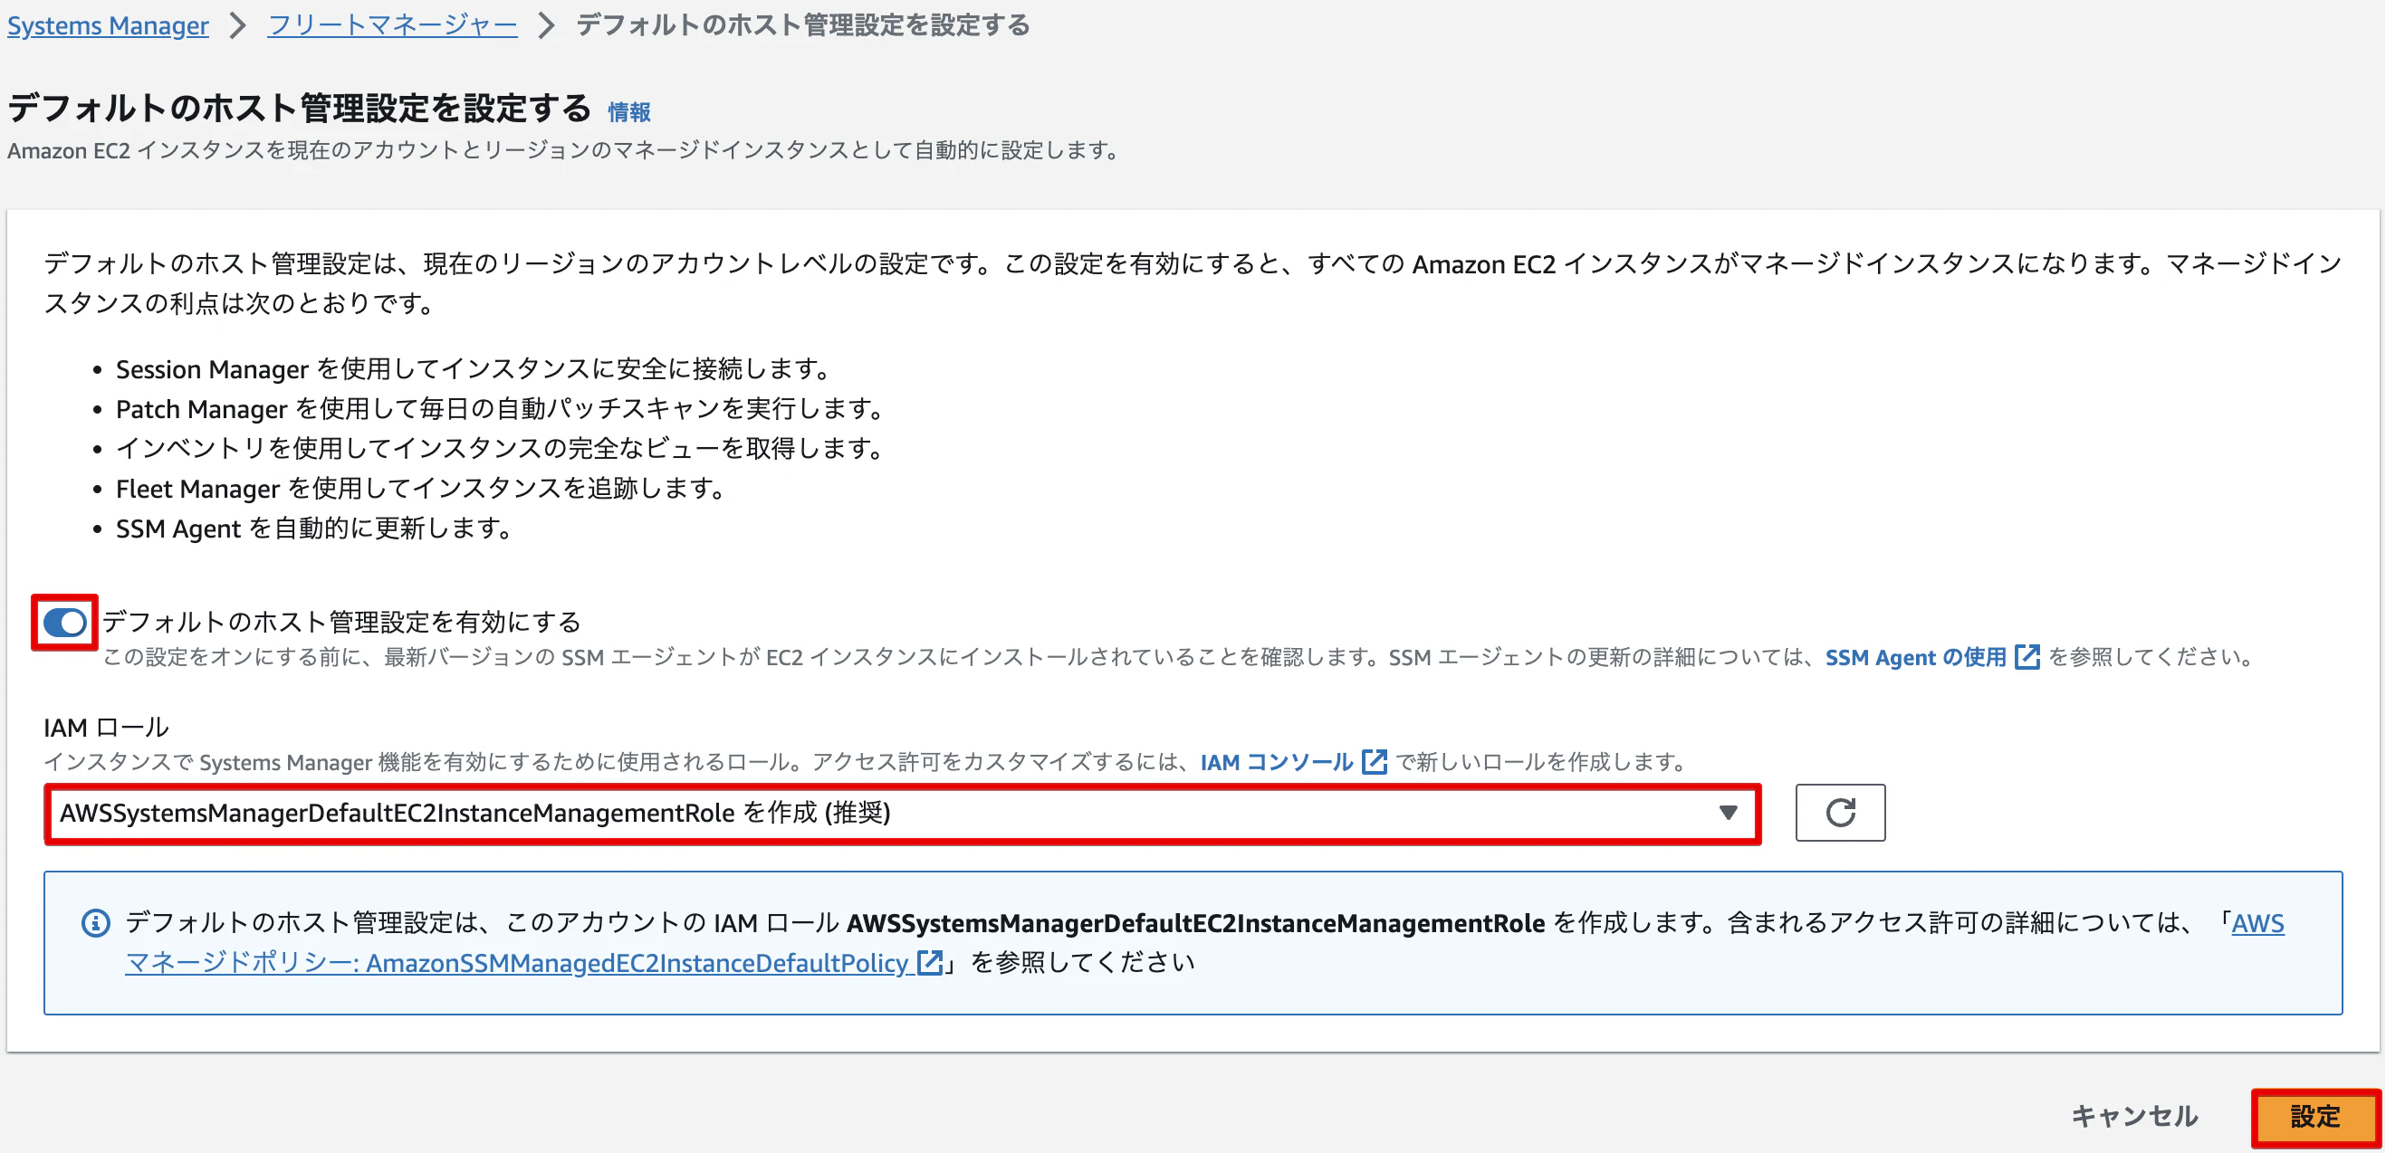Click the bold AWSSystemsManagerDefaultEC2InstanceManagementRole text in the notice
The height and width of the screenshot is (1153, 2386).
[1196, 922]
